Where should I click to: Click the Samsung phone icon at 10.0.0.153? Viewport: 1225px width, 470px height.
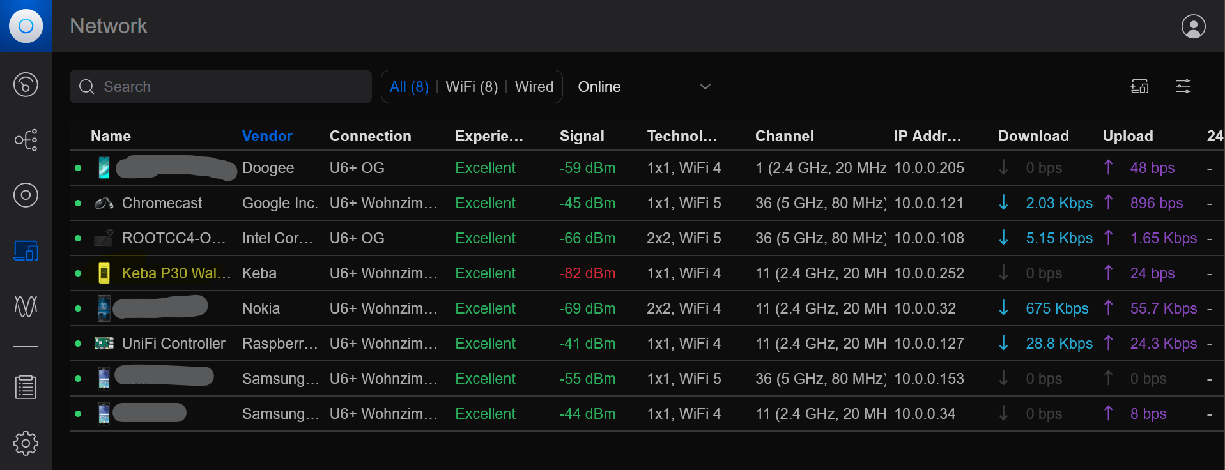tap(104, 379)
